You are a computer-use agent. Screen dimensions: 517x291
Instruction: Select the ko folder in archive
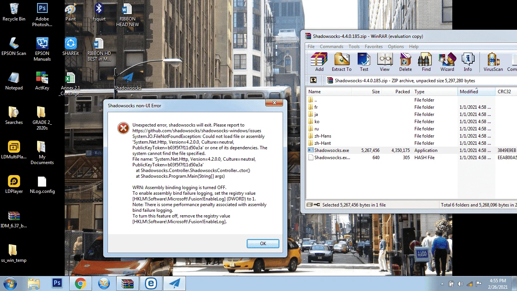point(411,122)
